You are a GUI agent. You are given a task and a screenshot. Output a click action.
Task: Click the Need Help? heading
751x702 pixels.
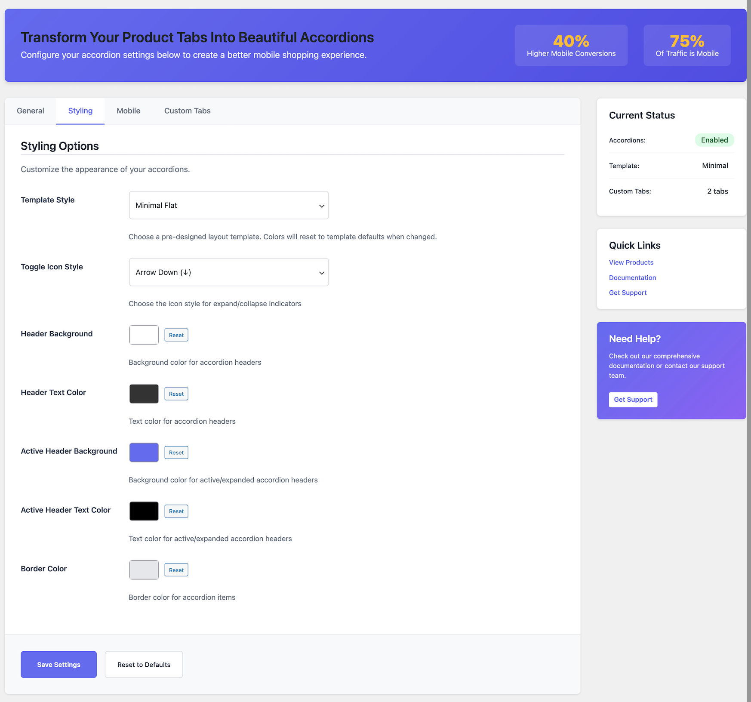[x=634, y=339]
